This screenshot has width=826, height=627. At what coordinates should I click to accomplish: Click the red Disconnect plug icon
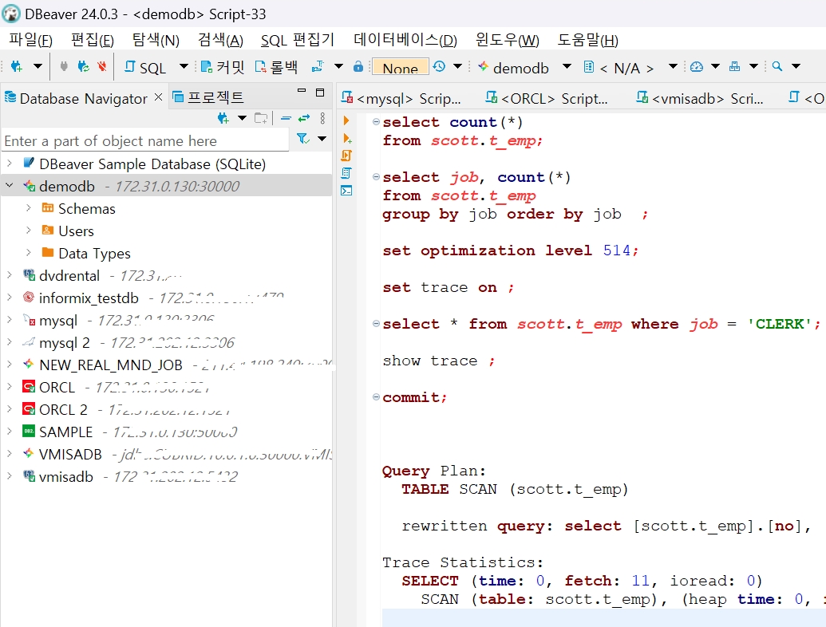[x=101, y=66]
